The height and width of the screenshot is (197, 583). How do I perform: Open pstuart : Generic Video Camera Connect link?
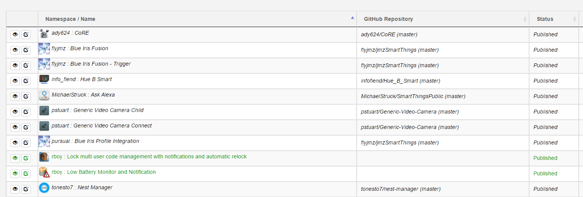[102, 126]
